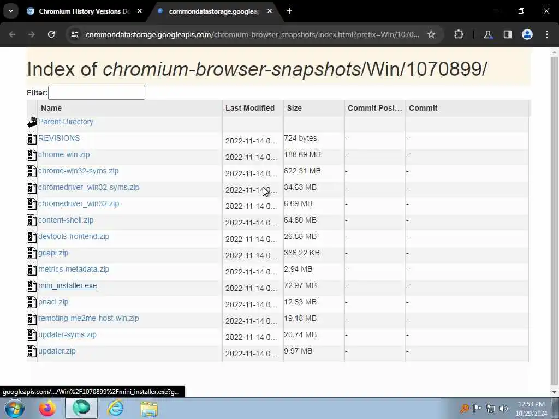Open Chrome Labs flask icon
The image size is (559, 419).
click(487, 34)
